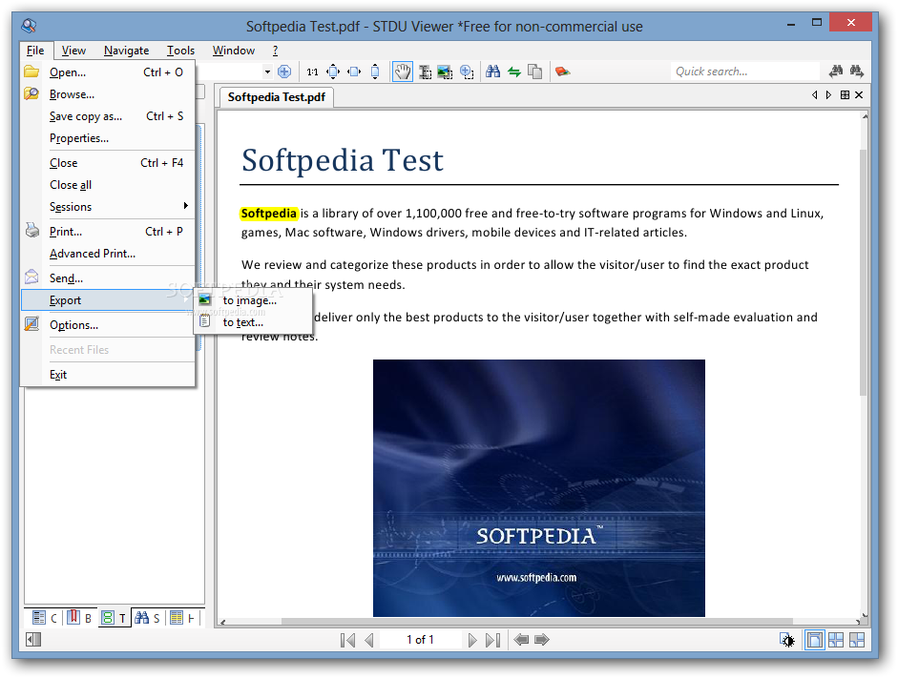
Task: Choose Close all
Action: click(108, 185)
